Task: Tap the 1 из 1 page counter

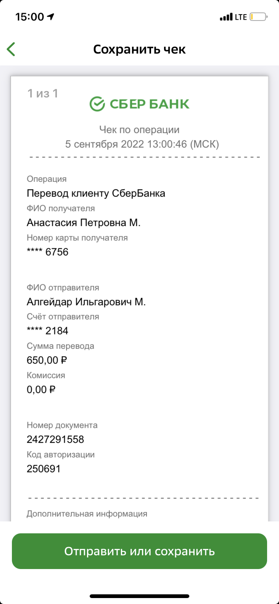Action: click(x=43, y=93)
